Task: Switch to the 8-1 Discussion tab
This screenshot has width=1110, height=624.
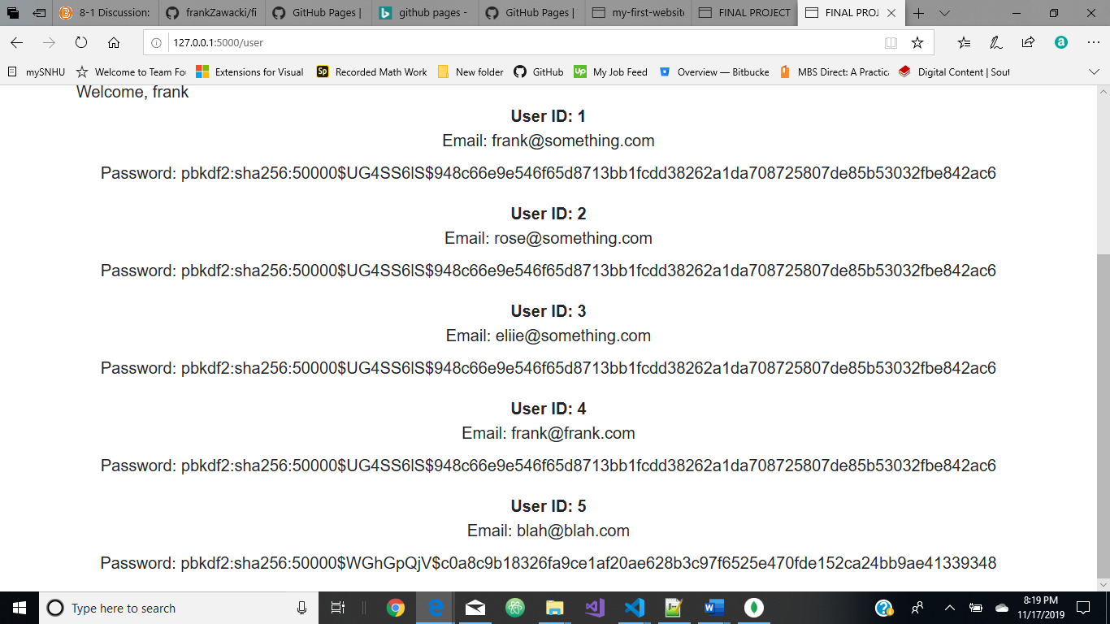Action: [x=105, y=13]
